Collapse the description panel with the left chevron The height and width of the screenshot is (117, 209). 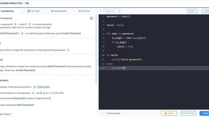click(x=101, y=11)
